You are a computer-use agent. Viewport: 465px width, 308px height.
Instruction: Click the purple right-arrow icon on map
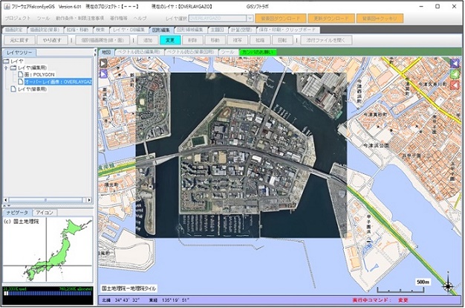(103, 74)
